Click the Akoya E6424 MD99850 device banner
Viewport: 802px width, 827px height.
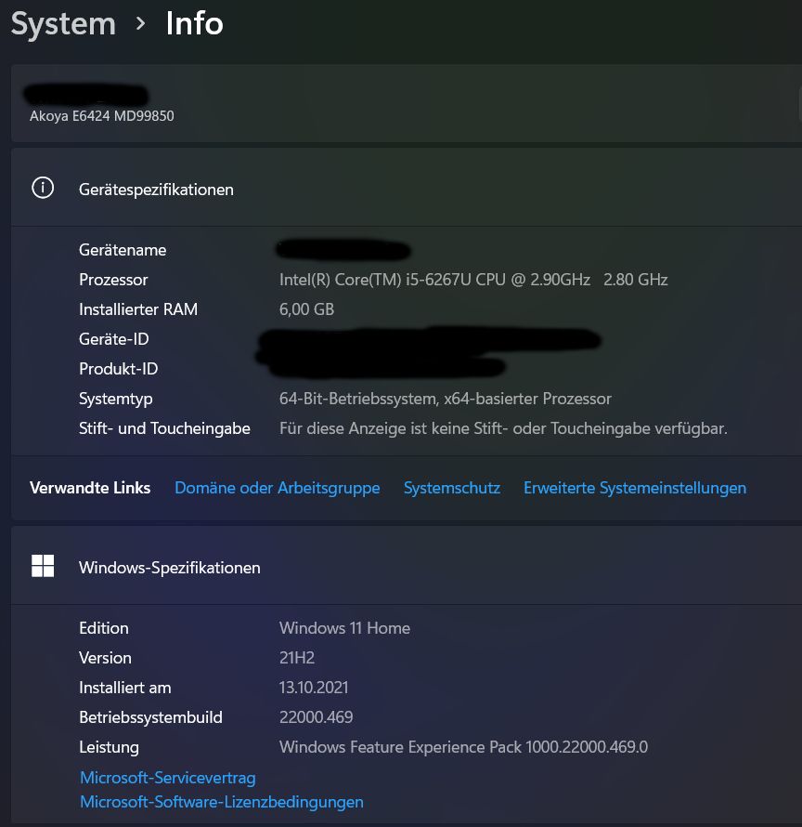(x=102, y=116)
